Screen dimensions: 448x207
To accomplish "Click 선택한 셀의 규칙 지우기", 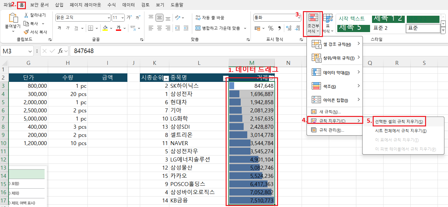I will click(399, 122).
